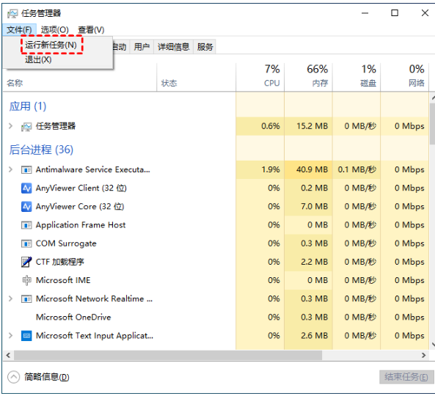The width and height of the screenshot is (435, 396).
Task: Choose 运行新任务(N) from the File menu
Action: click(51, 45)
